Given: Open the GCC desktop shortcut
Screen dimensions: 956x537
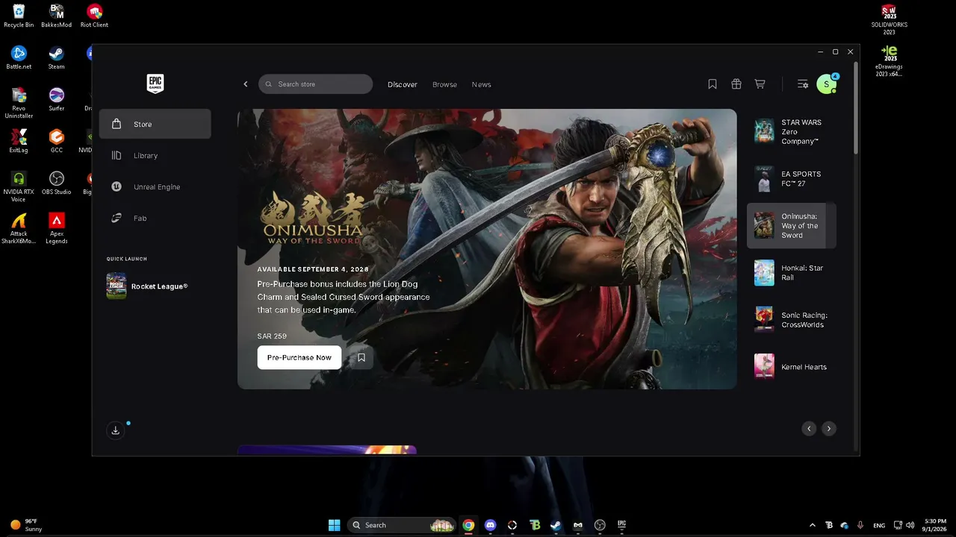Looking at the screenshot, I should 56,141.
